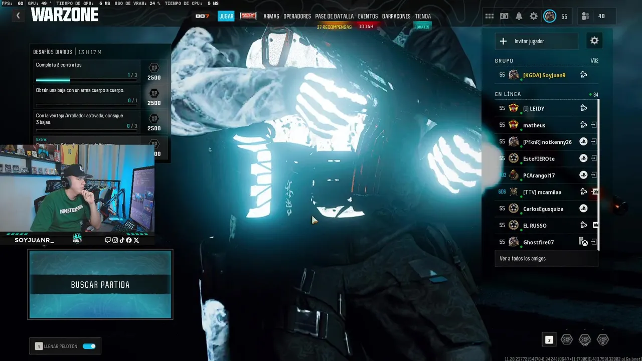
Task: Toggle the LLENAR PELOTÓN switch
Action: coord(89,346)
